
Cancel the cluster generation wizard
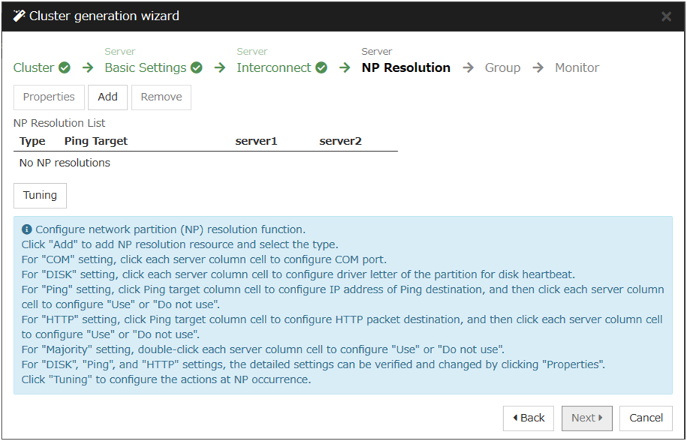tap(646, 418)
